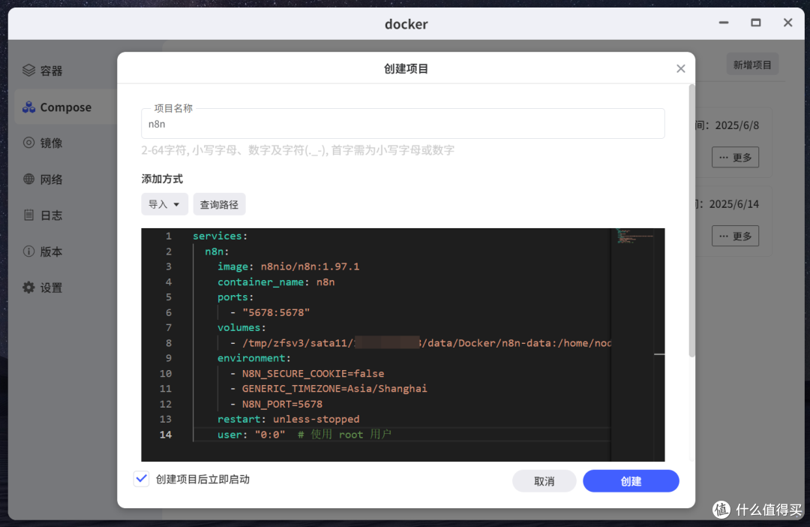Viewport: 810px width, 527px height.
Task: Click line number 1 in gutter
Action: [169, 236]
